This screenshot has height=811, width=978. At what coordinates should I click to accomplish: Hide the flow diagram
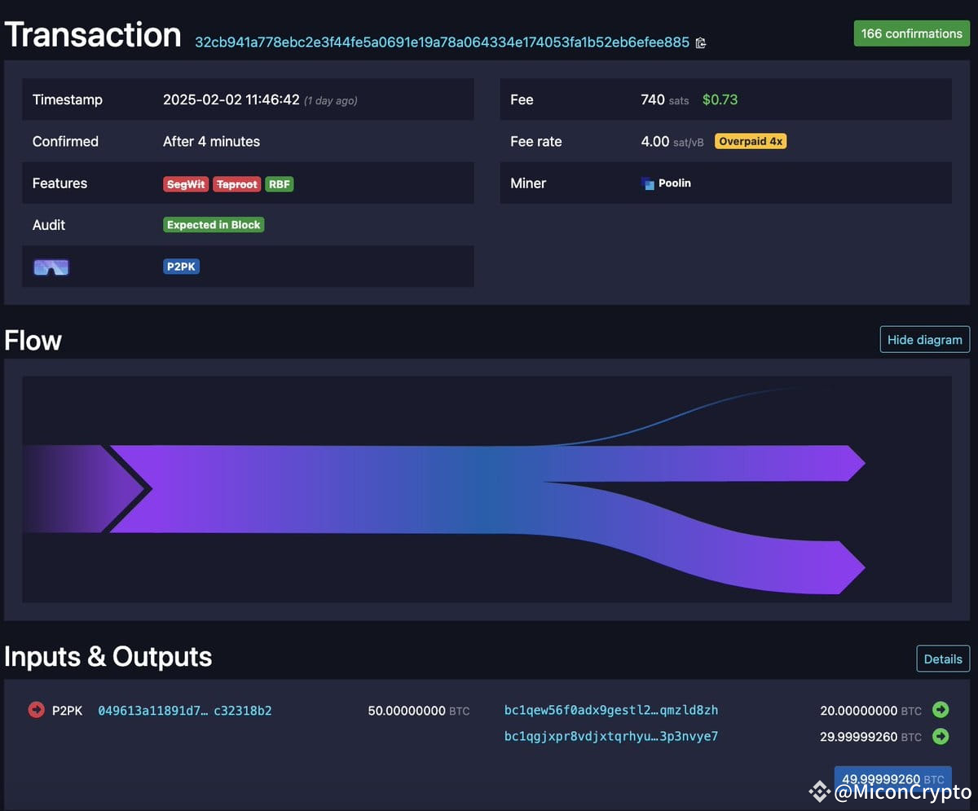925,340
